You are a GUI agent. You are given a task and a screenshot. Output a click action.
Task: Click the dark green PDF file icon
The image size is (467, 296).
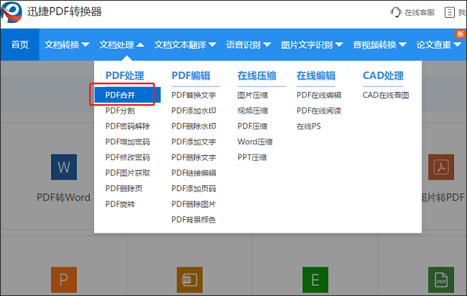tap(441, 280)
